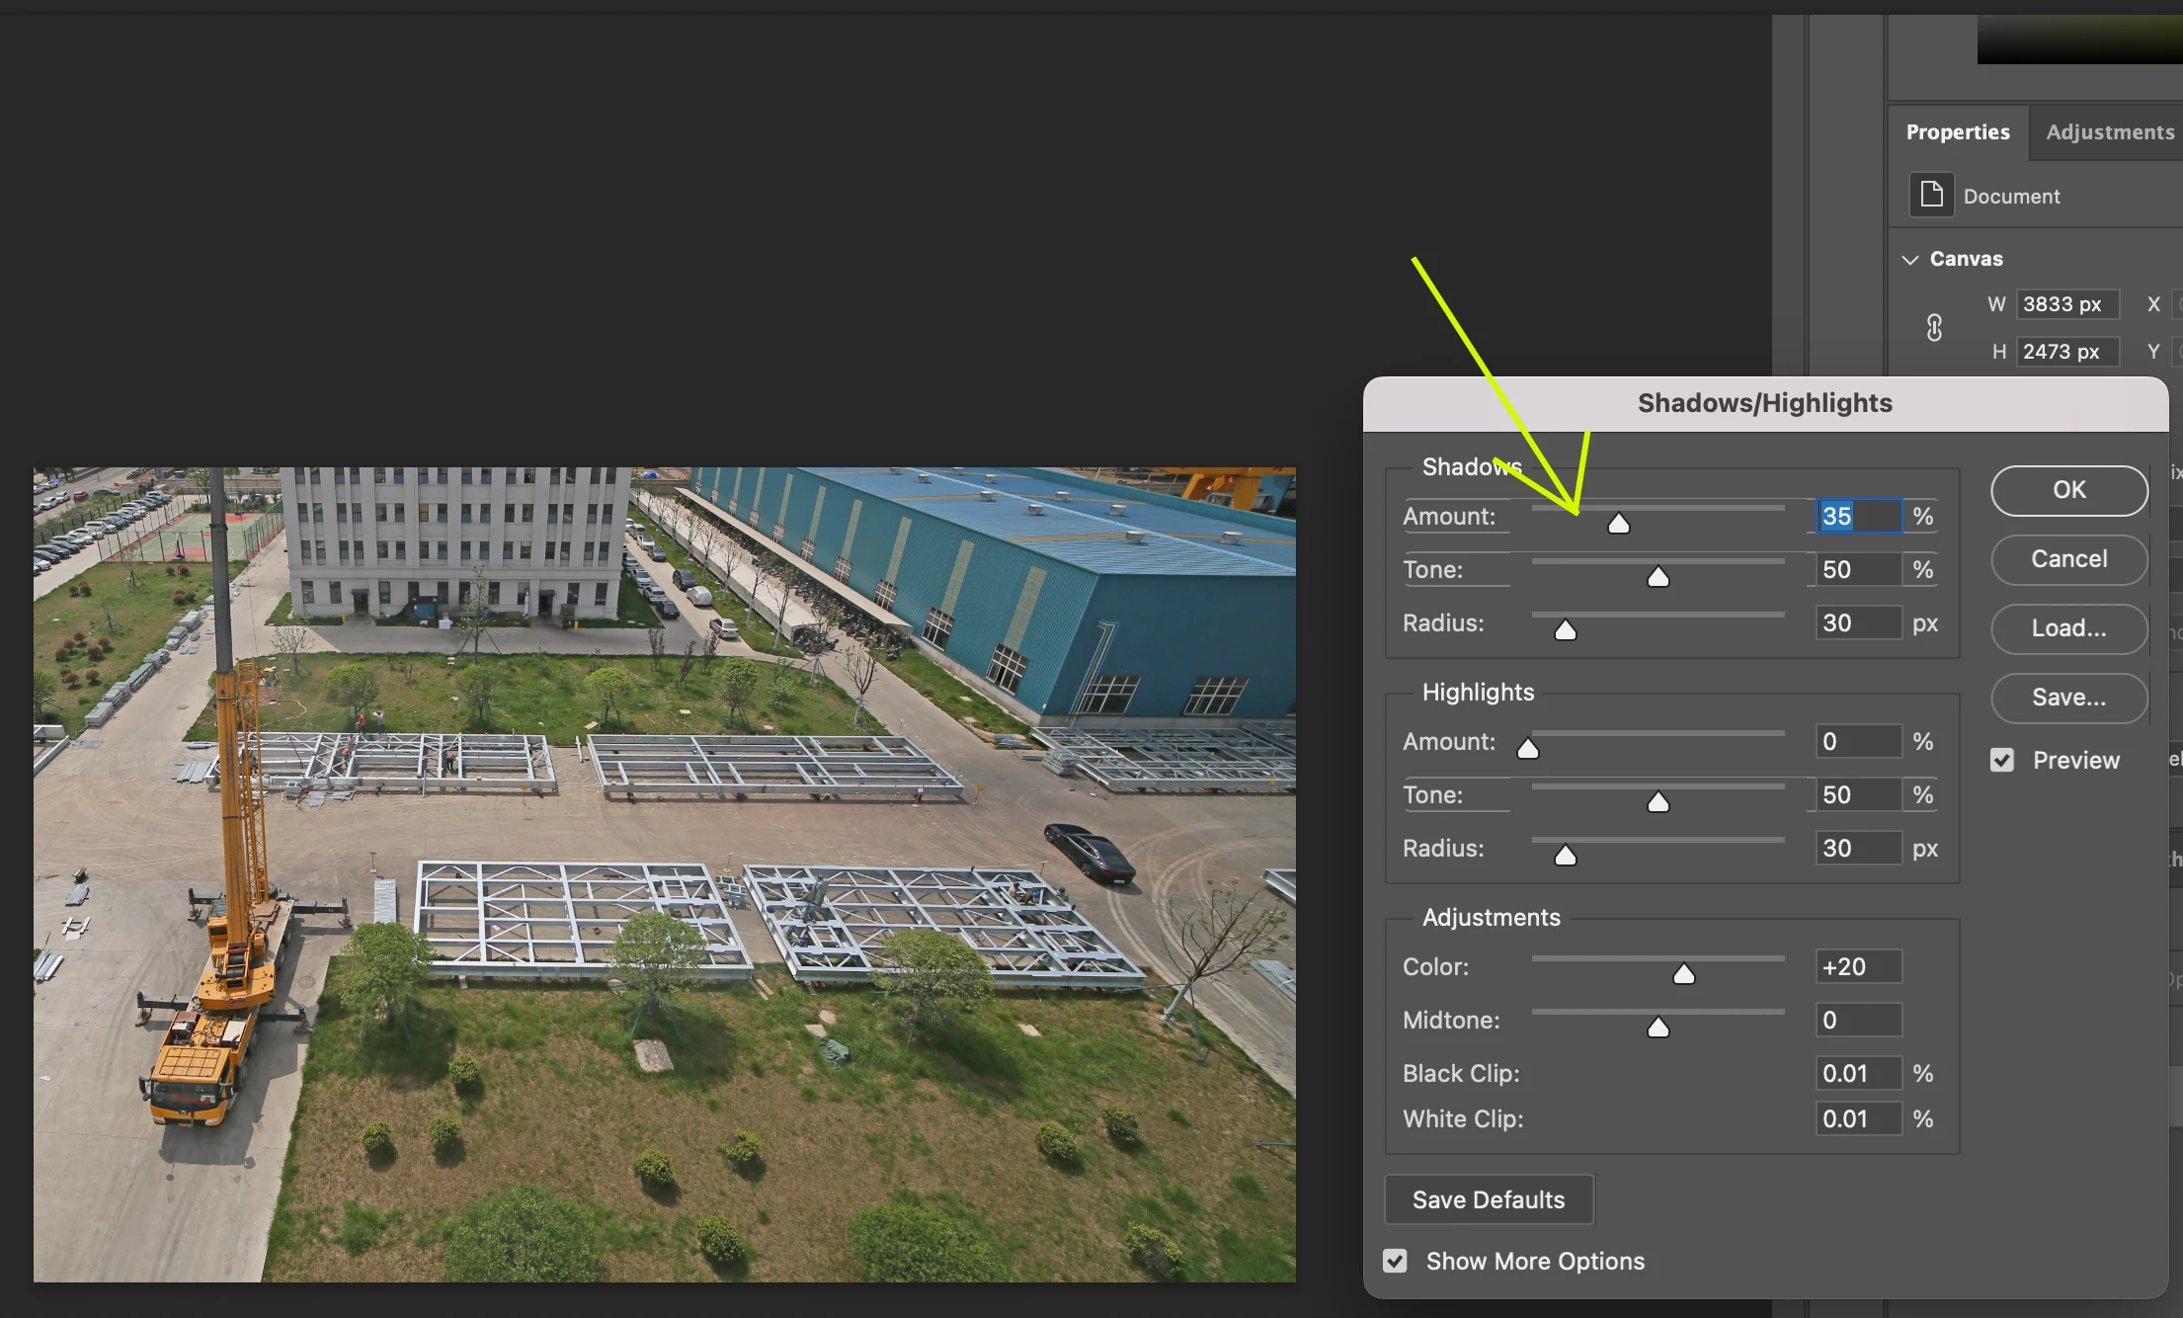The image size is (2183, 1318).
Task: Select the Properties tab
Action: tap(1957, 132)
